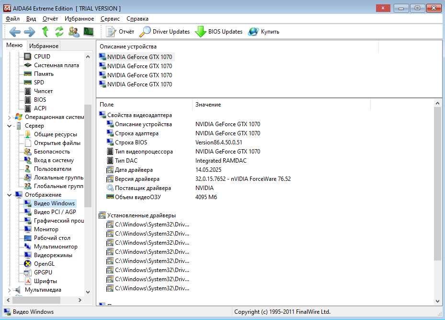Screen dimensions: 445x320
Task: Open the Отчёт menu in the menu bar
Action: [50, 19]
